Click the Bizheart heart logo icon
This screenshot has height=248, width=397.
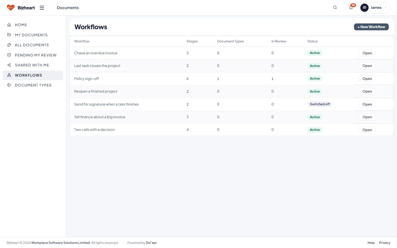[11, 8]
